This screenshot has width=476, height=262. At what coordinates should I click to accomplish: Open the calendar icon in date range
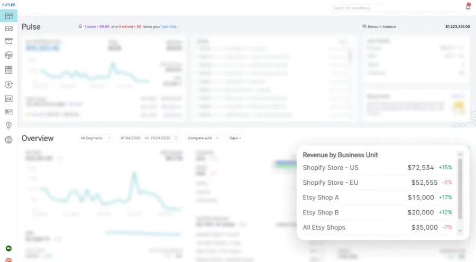(x=176, y=138)
